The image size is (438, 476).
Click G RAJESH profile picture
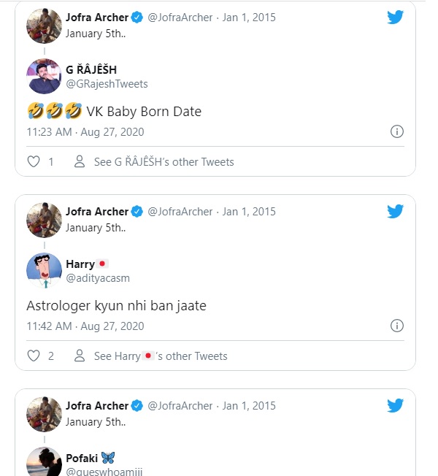[45, 76]
